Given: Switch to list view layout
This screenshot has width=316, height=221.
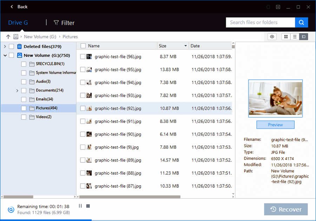Looking at the screenshot, I should click(x=295, y=36).
